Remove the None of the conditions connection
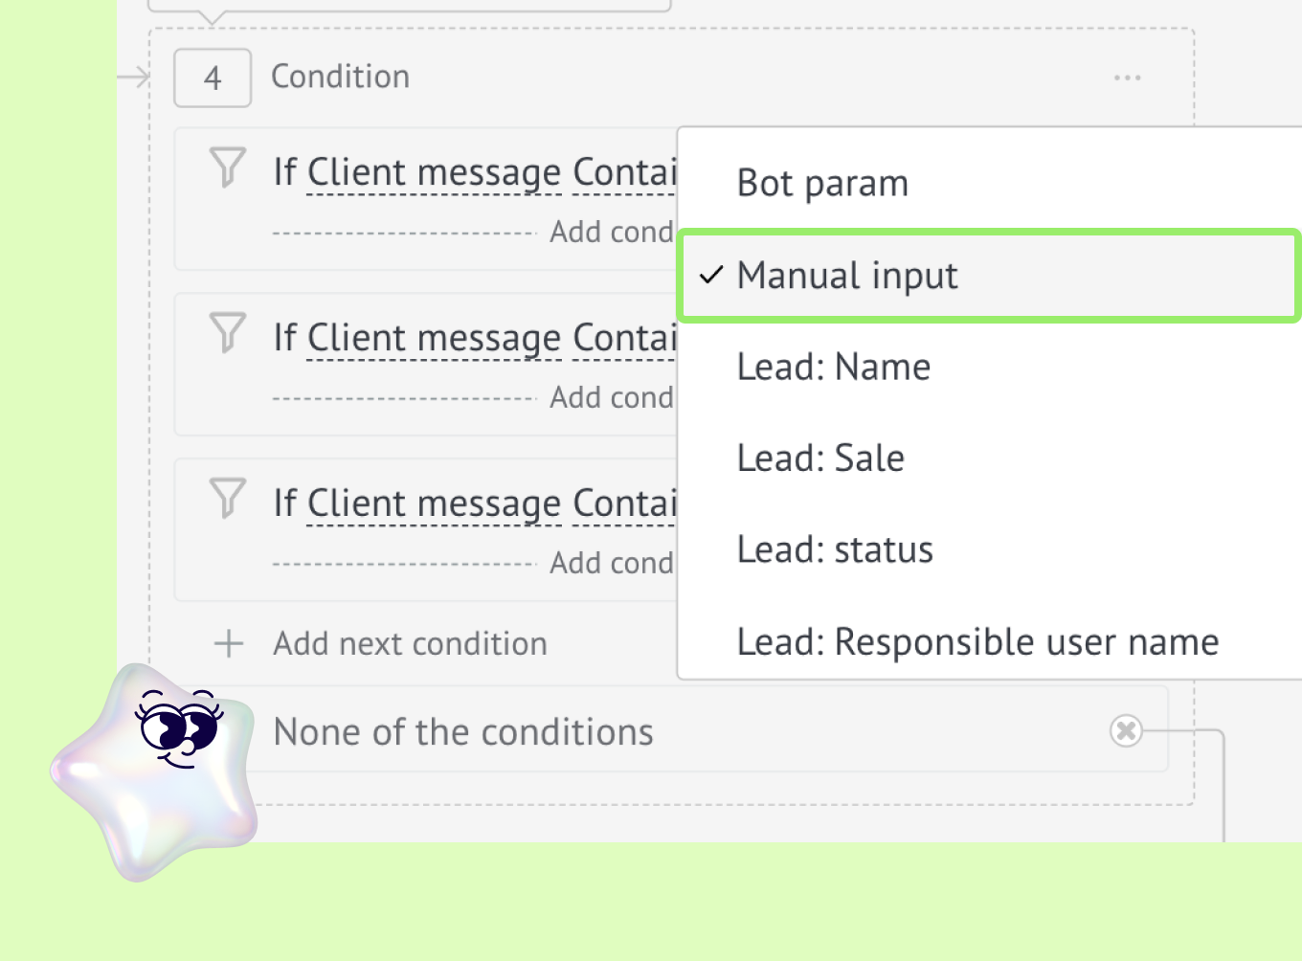The image size is (1302, 961). point(1126,731)
